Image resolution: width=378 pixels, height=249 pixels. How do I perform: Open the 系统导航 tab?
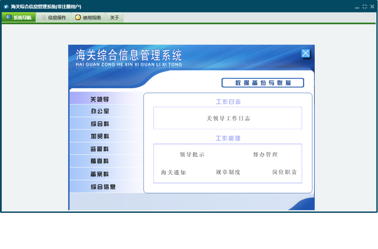pos(19,18)
